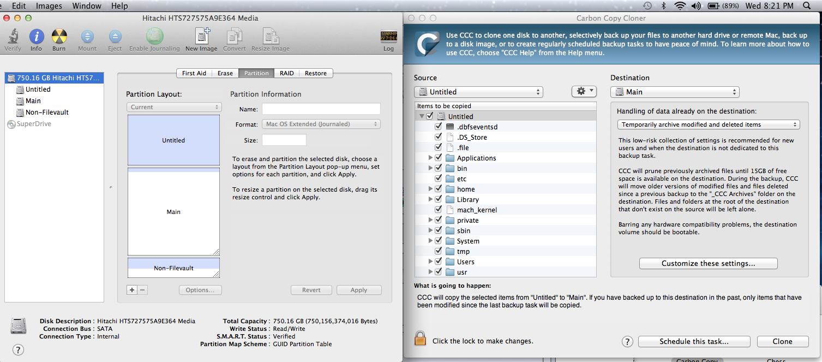This screenshot has height=362, width=822.
Task: Uncheck the .dbfseventsd checkbox
Action: pos(439,127)
